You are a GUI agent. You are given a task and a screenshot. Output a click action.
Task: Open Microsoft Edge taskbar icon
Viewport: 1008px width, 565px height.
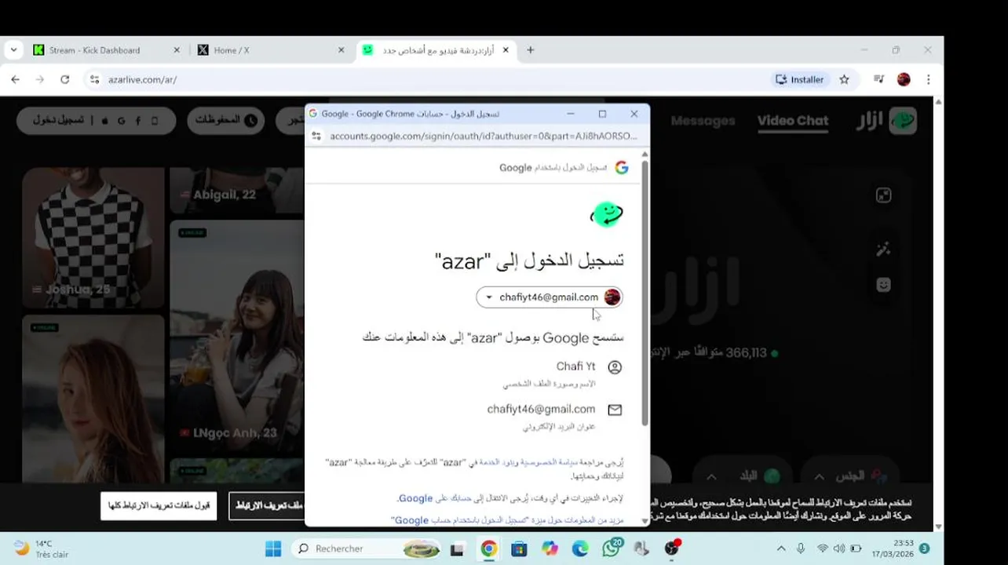(x=580, y=549)
